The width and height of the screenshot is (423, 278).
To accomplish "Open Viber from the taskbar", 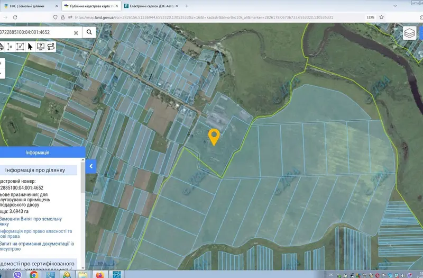I will (x=17, y=275).
